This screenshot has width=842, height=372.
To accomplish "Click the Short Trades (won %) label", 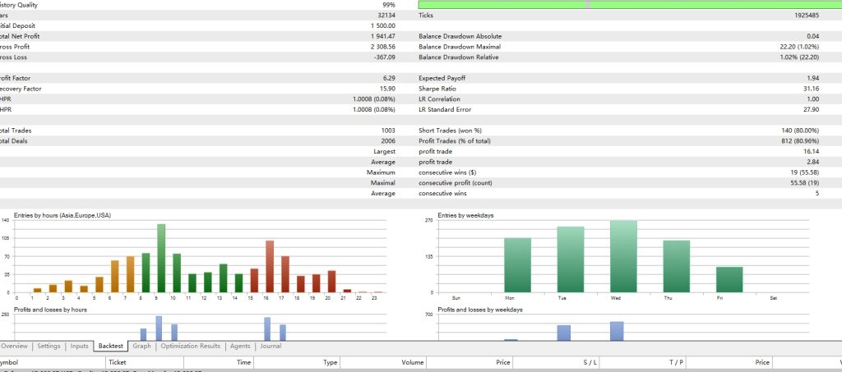I will click(x=450, y=131).
